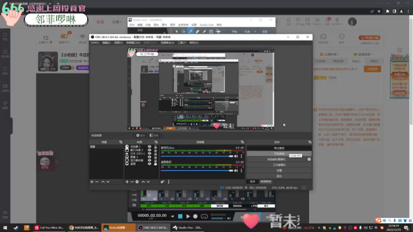Viewport: 413px width, 232px height.
Task: Toggle Loop in Studio One transport
Action: click(204, 217)
